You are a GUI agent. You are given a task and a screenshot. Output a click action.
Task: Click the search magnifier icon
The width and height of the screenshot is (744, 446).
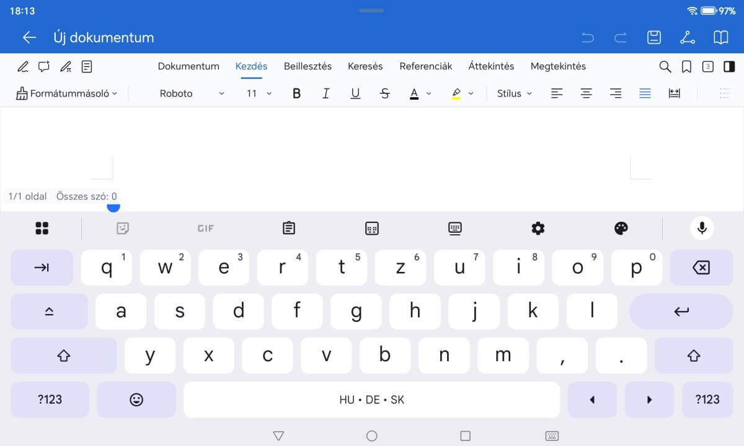pos(665,66)
